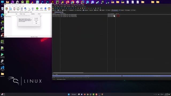
Task: Switch to the Call Stack tab in x64dbg
Action: coord(85,10)
